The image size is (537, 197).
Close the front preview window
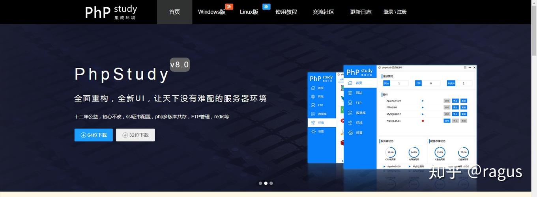coord(474,67)
